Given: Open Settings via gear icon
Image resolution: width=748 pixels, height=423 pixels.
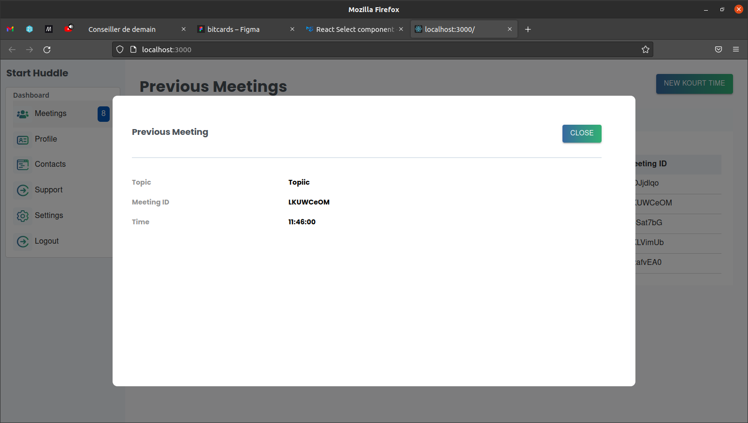Looking at the screenshot, I should (23, 216).
